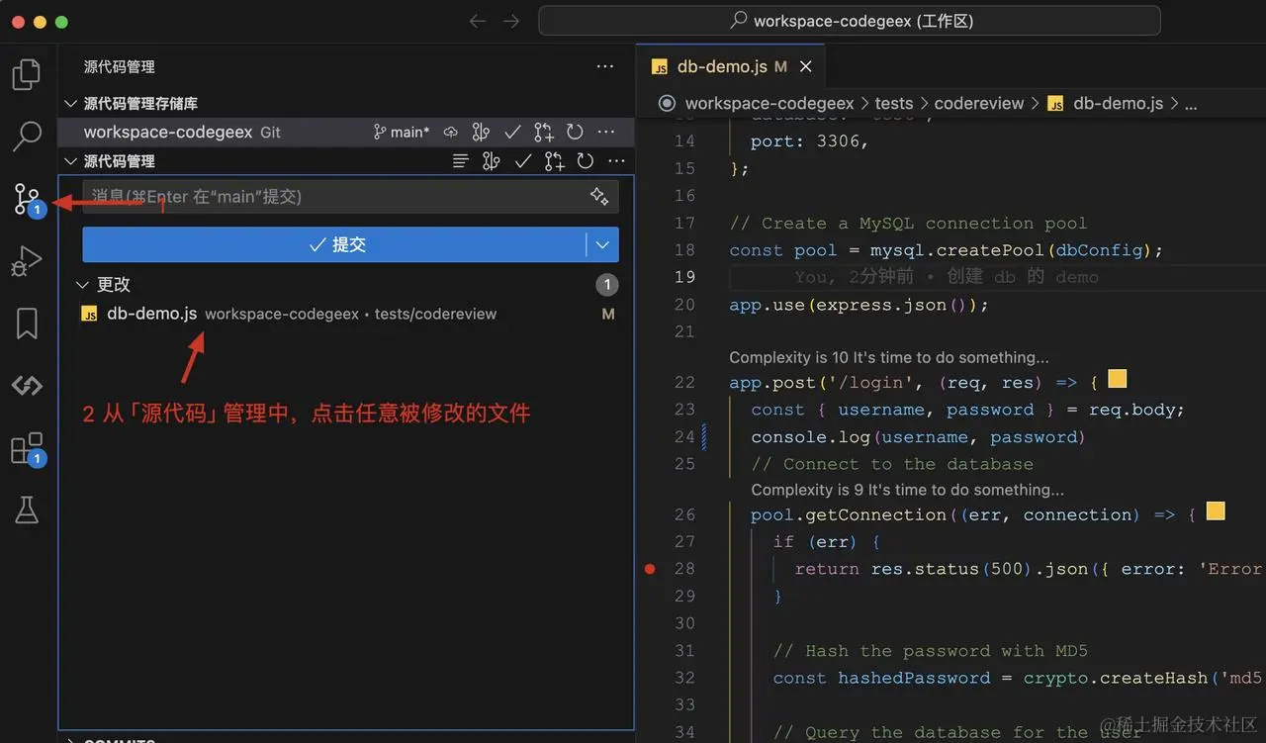This screenshot has height=743, width=1266.
Task: Click 'Complexity is 10' code lens
Action: click(889, 357)
